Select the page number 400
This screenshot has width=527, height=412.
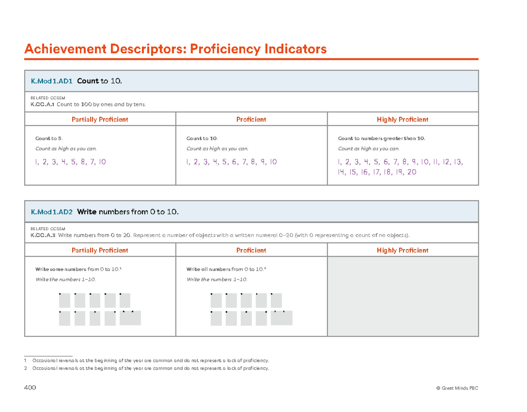pos(31,388)
